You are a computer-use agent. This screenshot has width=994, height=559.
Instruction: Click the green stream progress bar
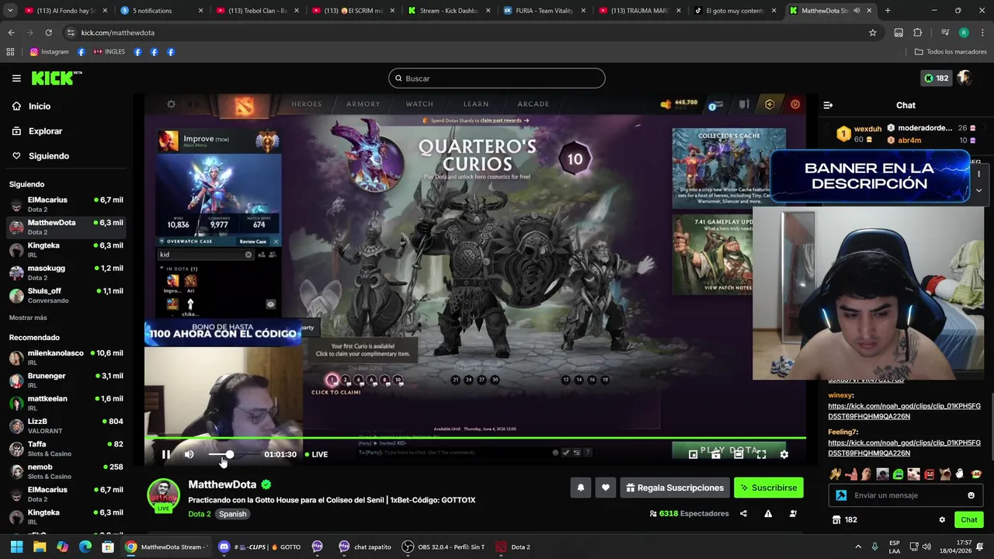475,438
